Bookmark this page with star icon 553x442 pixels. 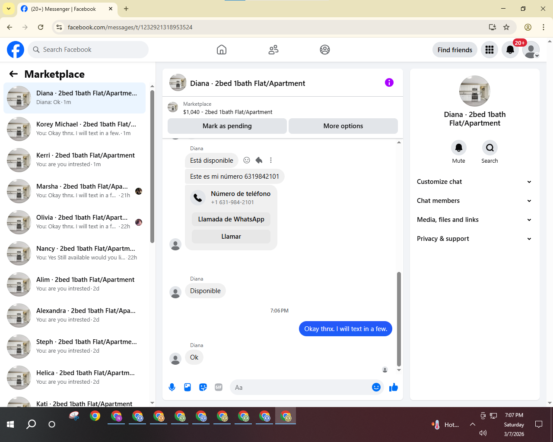pyautogui.click(x=506, y=27)
